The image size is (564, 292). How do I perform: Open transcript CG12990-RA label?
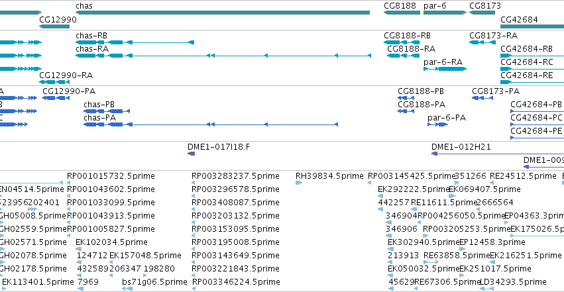[x=66, y=75]
